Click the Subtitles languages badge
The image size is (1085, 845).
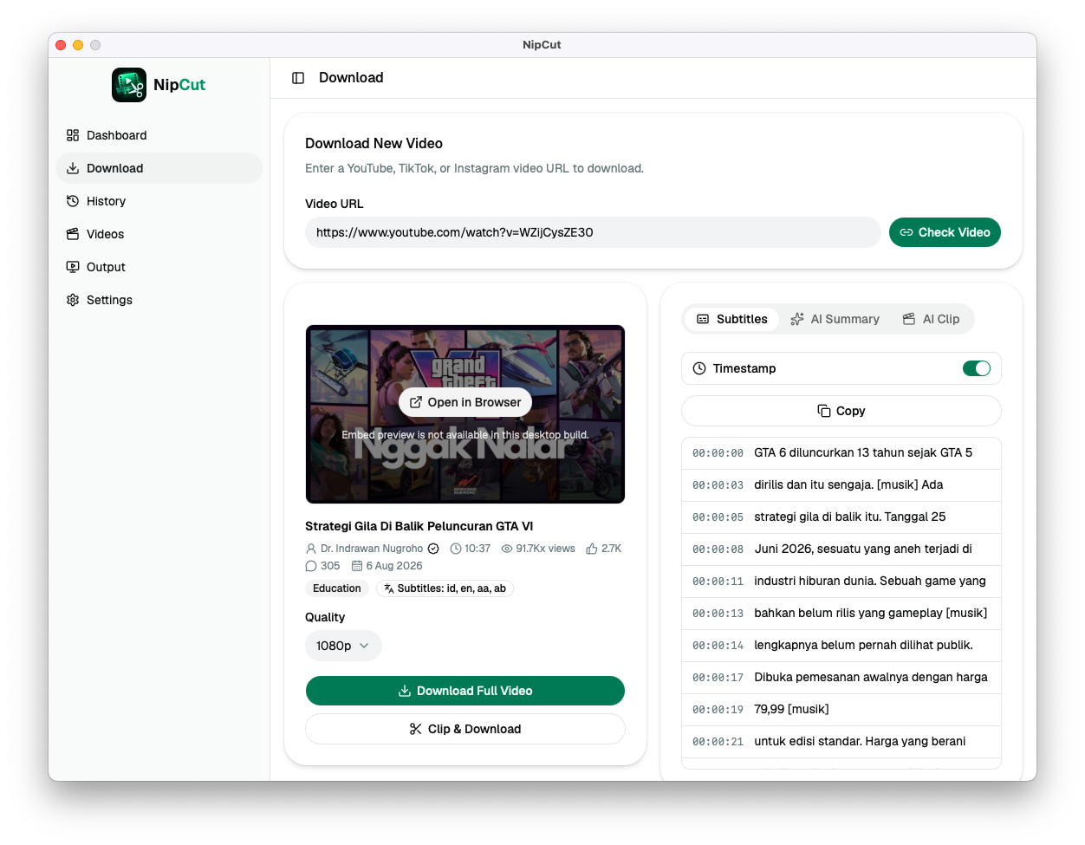[445, 588]
